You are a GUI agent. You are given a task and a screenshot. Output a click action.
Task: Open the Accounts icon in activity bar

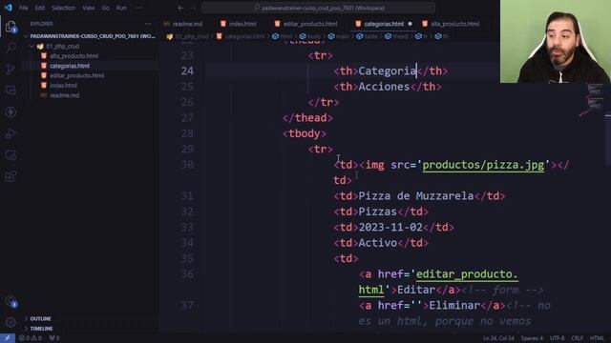coord(11,301)
